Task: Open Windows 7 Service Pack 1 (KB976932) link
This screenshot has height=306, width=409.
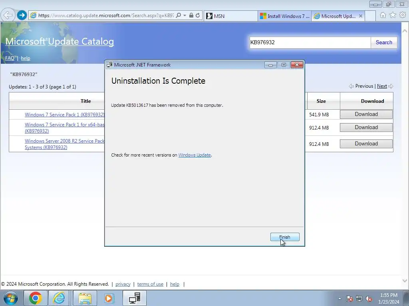Action: point(65,115)
